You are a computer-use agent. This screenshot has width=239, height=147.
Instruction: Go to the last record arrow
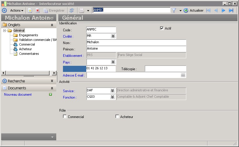pyautogui.click(x=231, y=10)
